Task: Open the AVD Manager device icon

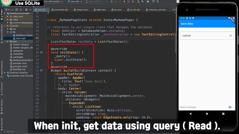Action: coord(138,1)
